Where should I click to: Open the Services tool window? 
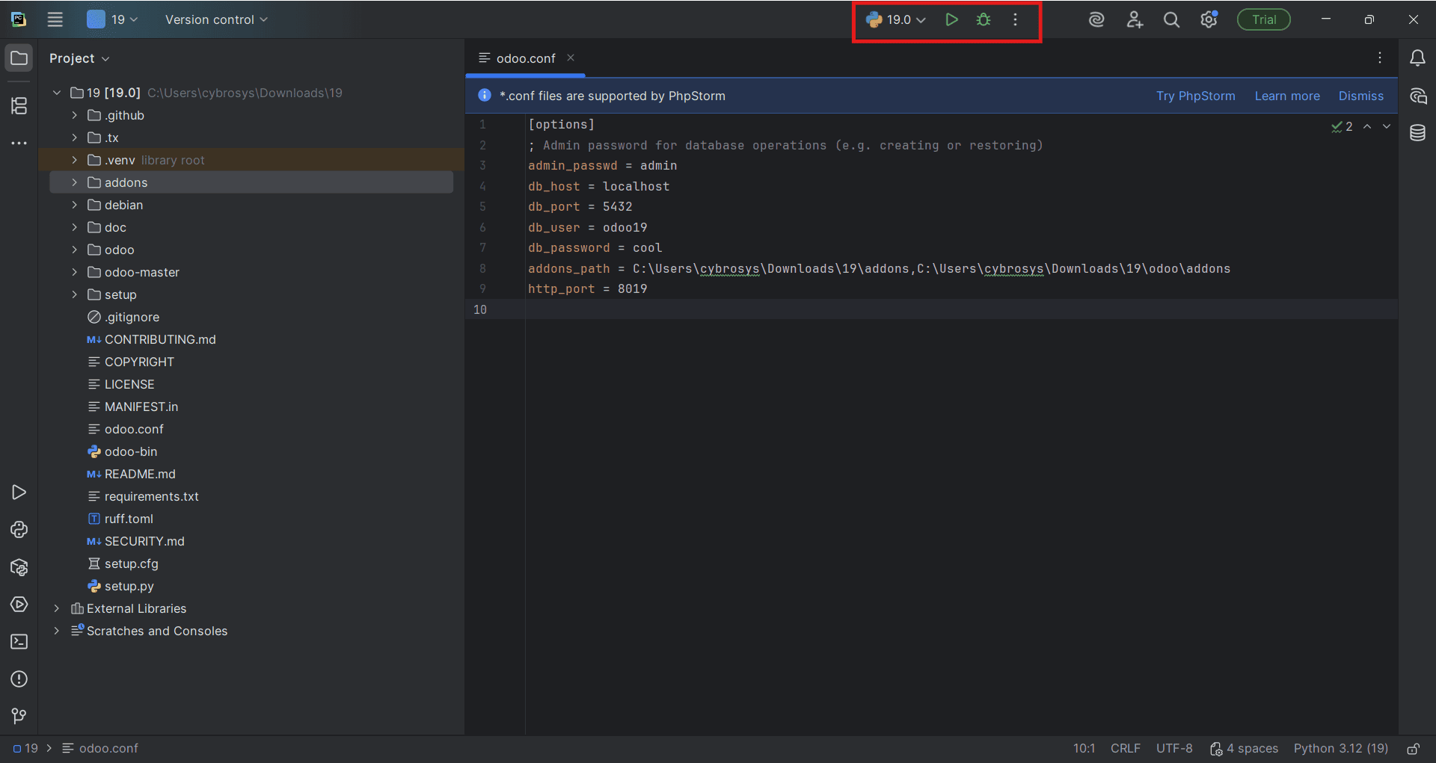pos(19,604)
